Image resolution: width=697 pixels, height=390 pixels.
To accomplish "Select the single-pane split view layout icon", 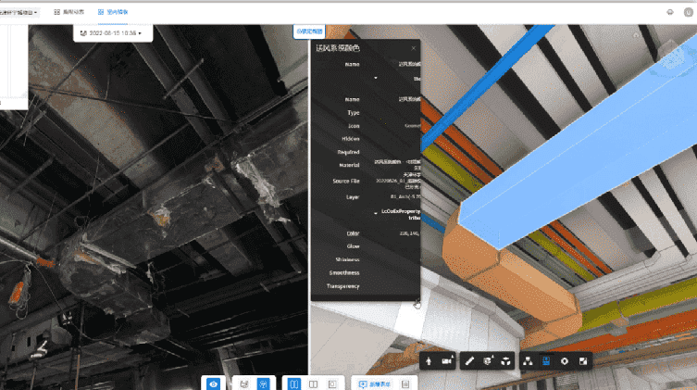I will click(332, 383).
